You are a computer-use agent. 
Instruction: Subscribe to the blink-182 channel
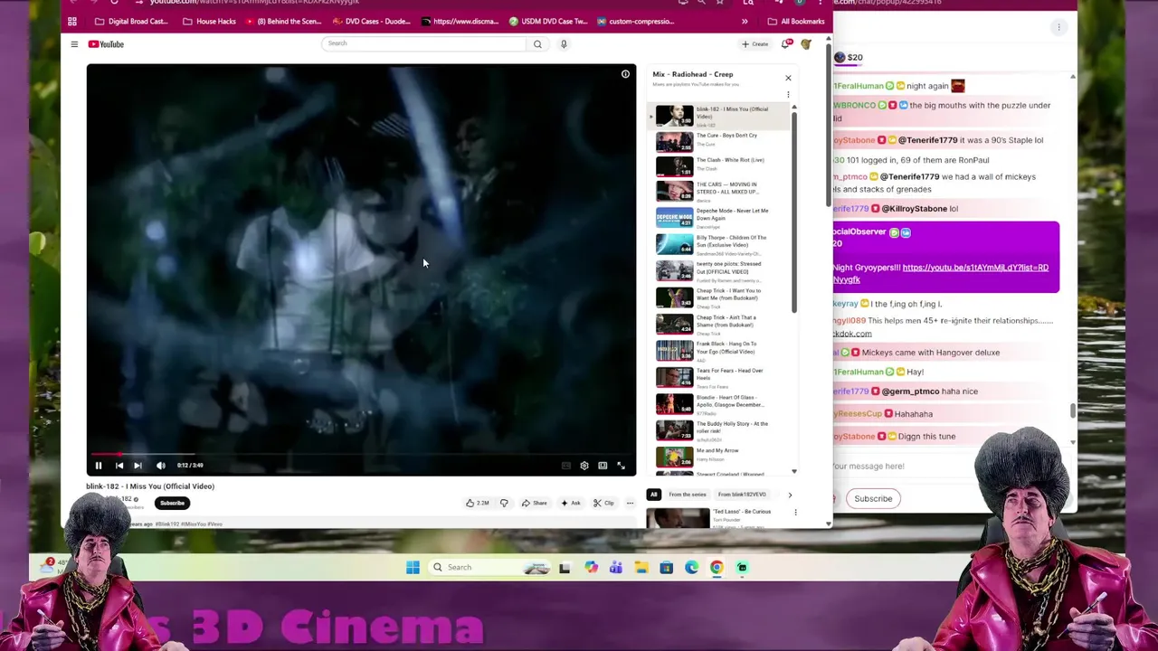click(x=172, y=503)
